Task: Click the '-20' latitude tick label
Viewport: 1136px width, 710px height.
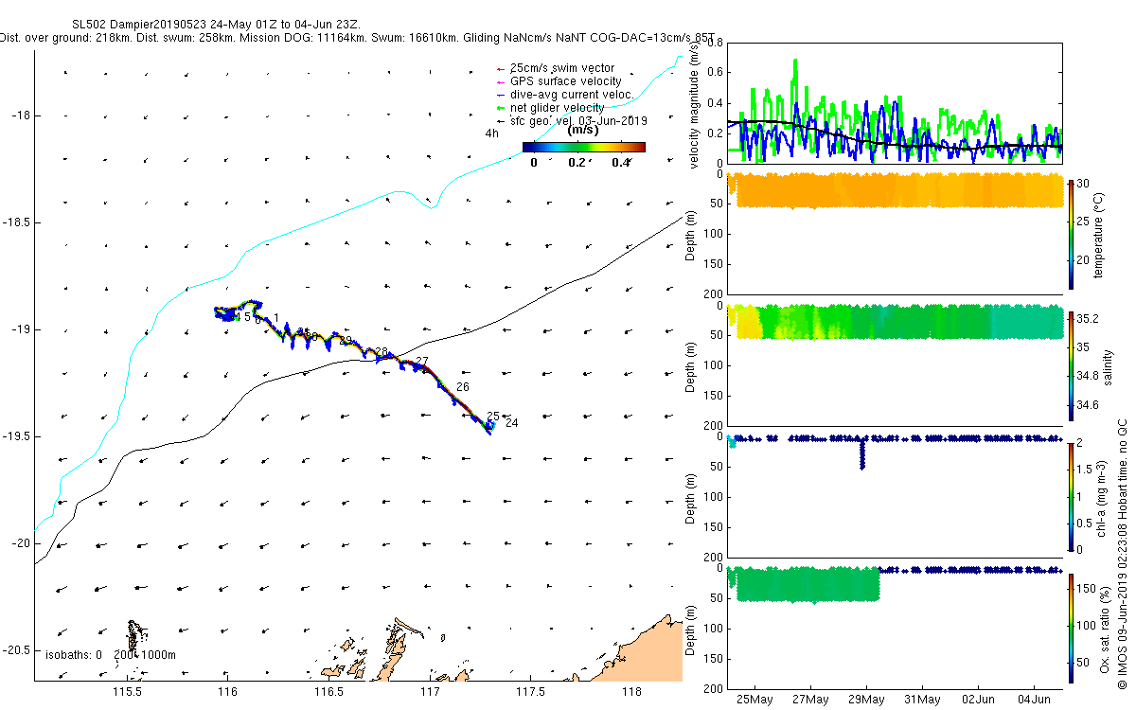Action: click(x=21, y=543)
